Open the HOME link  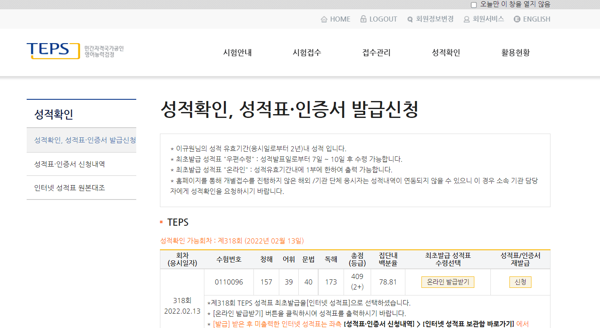pyautogui.click(x=340, y=19)
